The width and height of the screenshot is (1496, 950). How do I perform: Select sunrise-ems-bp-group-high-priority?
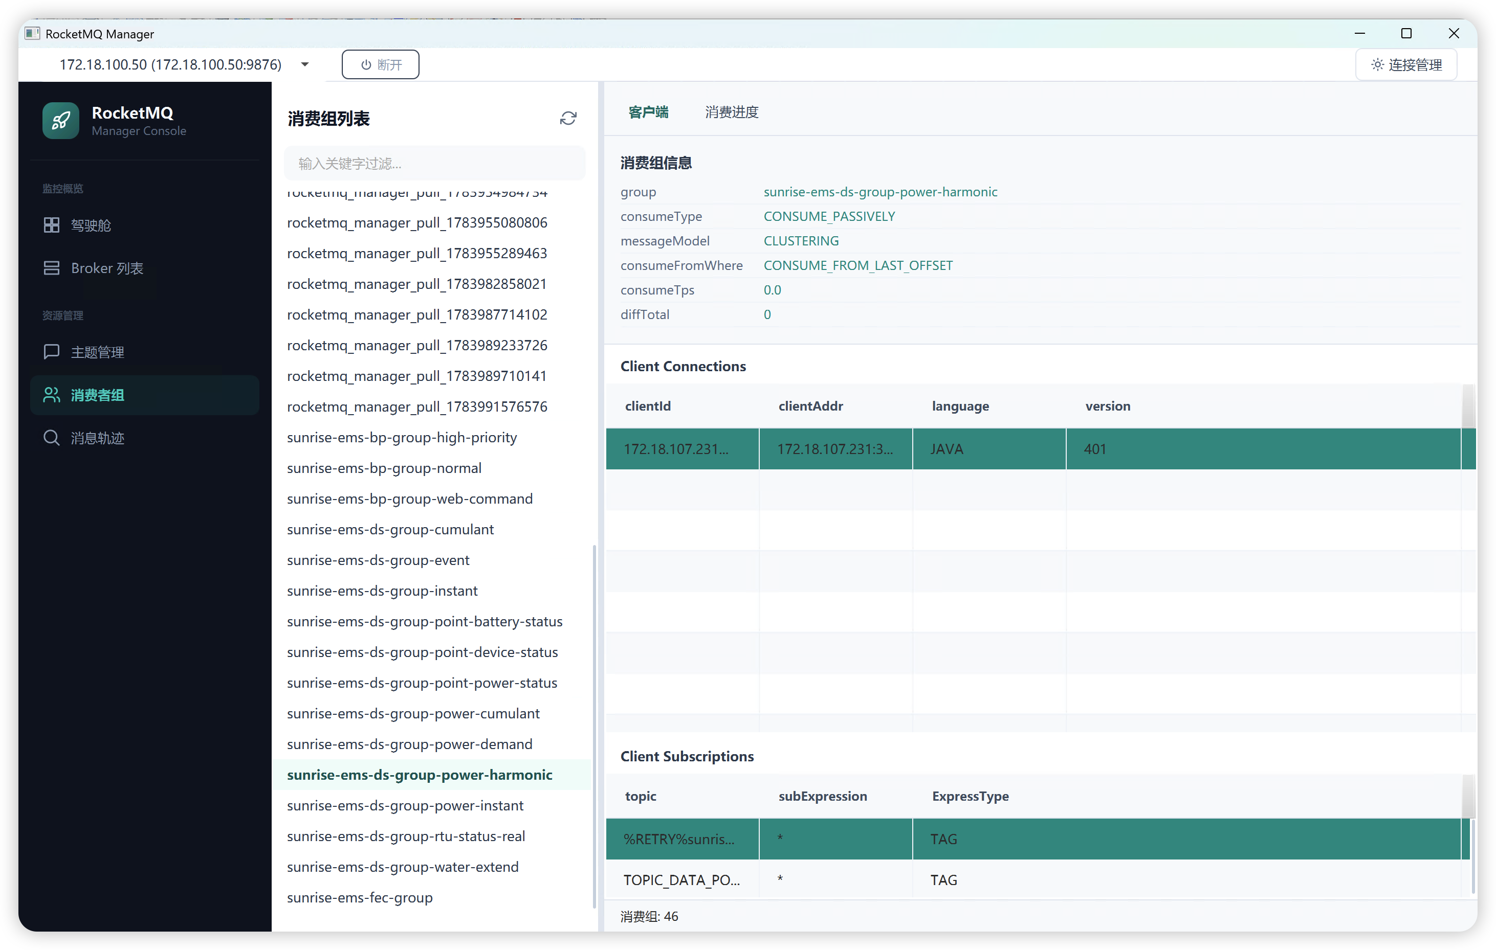[432, 437]
